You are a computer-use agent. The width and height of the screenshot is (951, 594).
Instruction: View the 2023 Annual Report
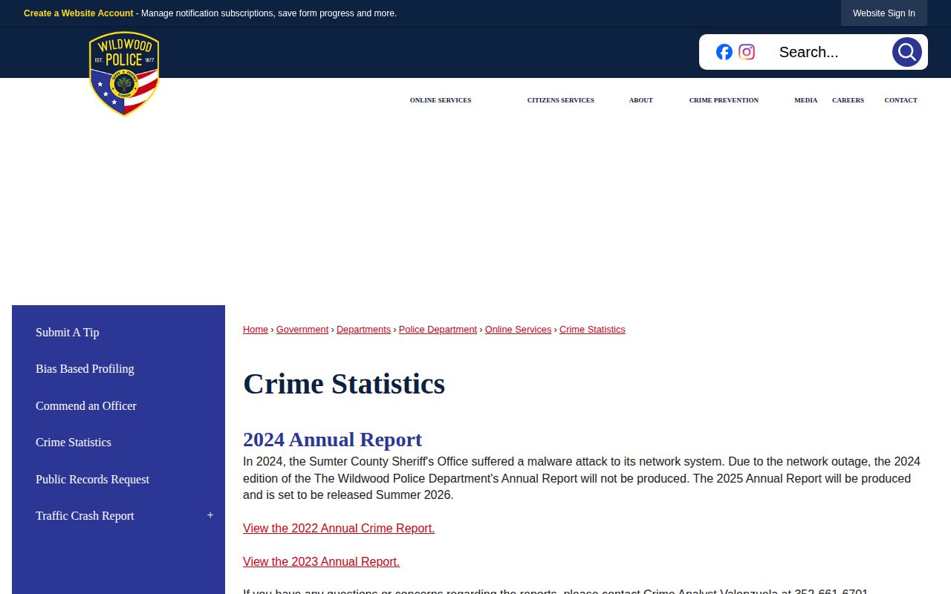coord(321,562)
